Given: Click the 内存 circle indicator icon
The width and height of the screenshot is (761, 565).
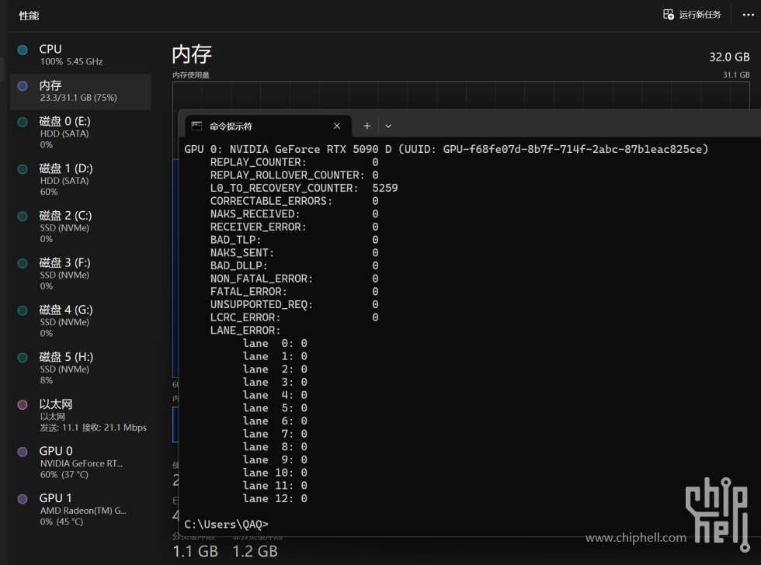Looking at the screenshot, I should [x=23, y=86].
